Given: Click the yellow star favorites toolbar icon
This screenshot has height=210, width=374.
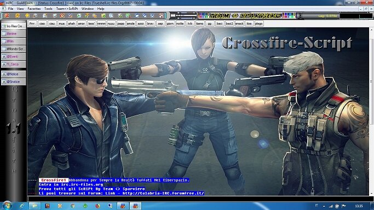Looking at the screenshot, I should point(27,16).
